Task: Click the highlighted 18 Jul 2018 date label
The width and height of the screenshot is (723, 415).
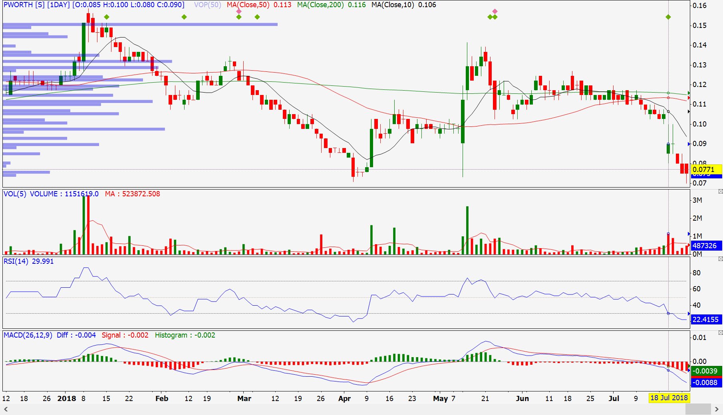Action: (669, 398)
